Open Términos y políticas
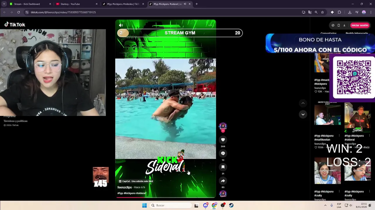Viewport: 375px width, 210px height. 16,121
